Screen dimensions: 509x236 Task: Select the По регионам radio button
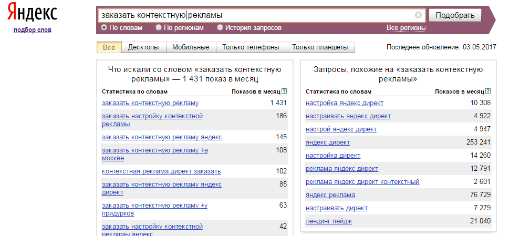pyautogui.click(x=159, y=27)
